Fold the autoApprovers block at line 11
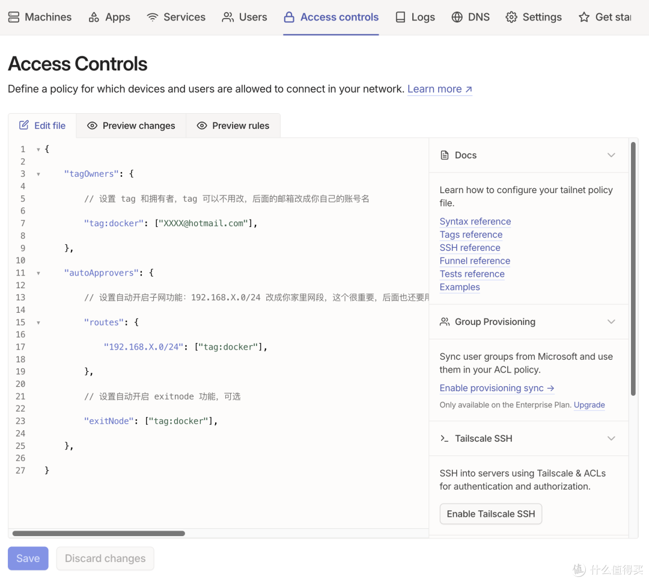 [38, 273]
